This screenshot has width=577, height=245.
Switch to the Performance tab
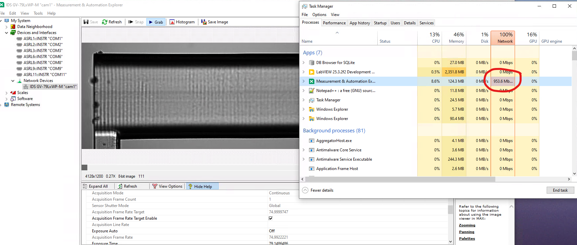click(x=334, y=23)
